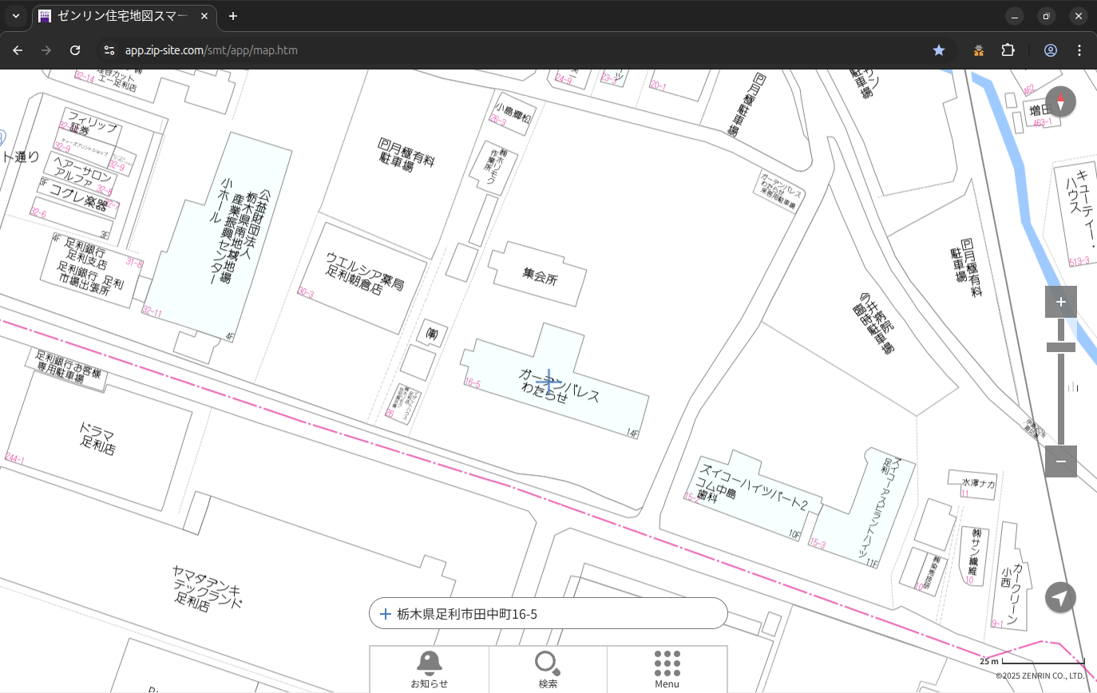Open Chrome's three-dot menu

tap(1079, 50)
